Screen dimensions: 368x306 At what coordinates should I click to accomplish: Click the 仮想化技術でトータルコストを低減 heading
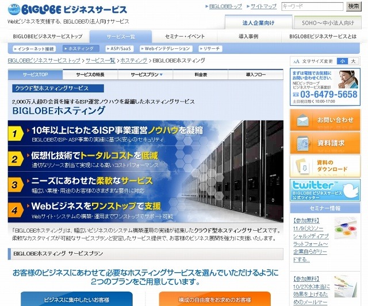(x=94, y=156)
